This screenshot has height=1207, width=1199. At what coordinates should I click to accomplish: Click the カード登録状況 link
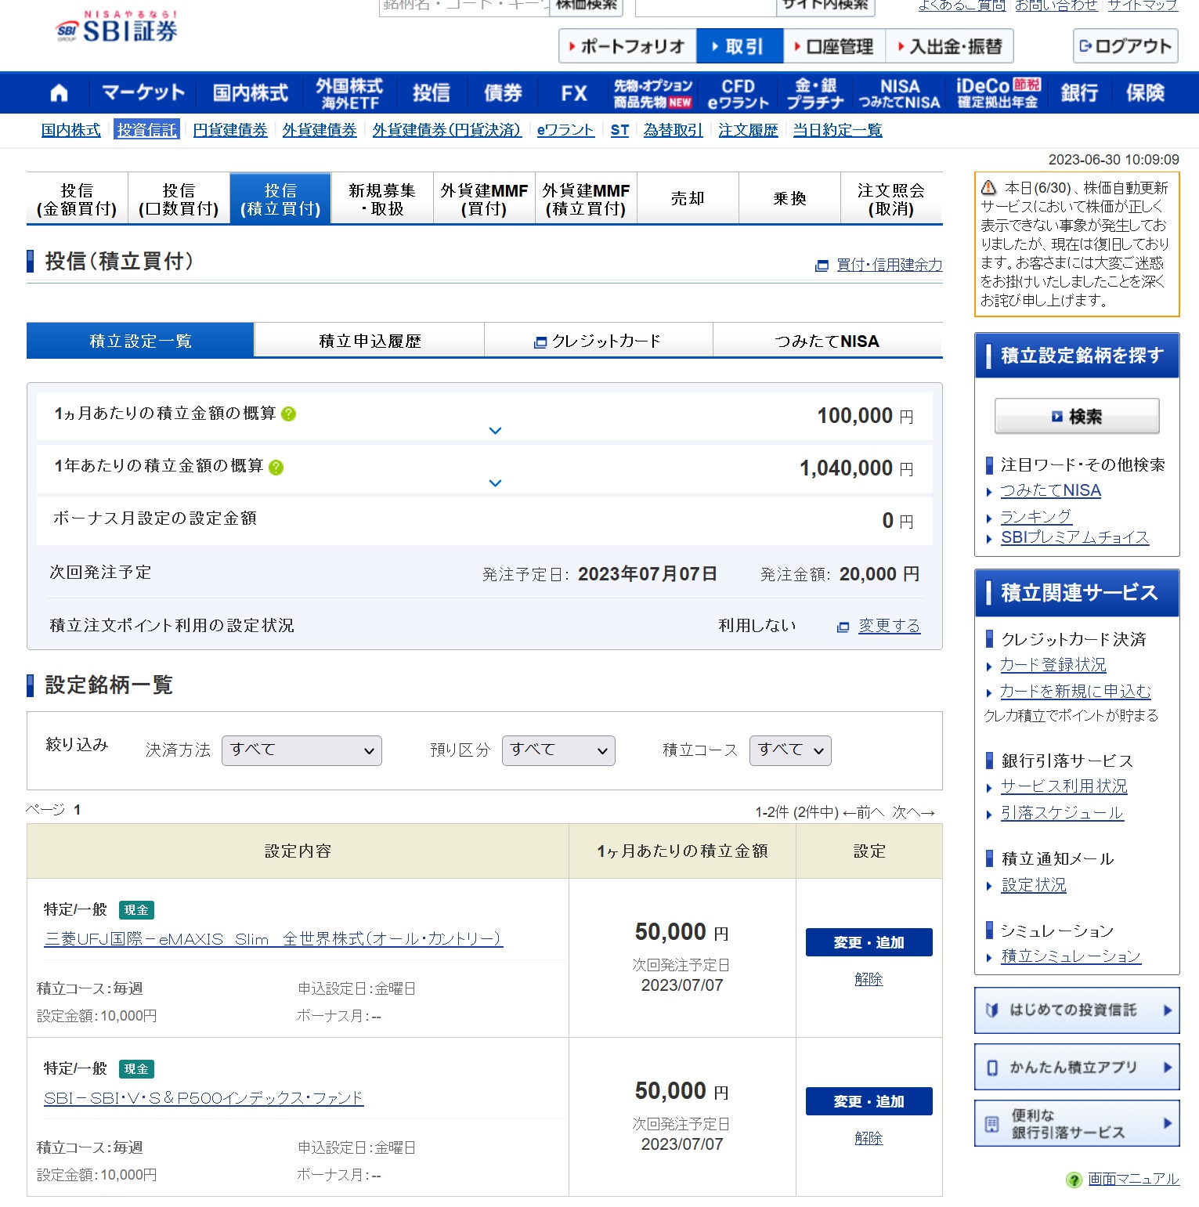(1053, 665)
